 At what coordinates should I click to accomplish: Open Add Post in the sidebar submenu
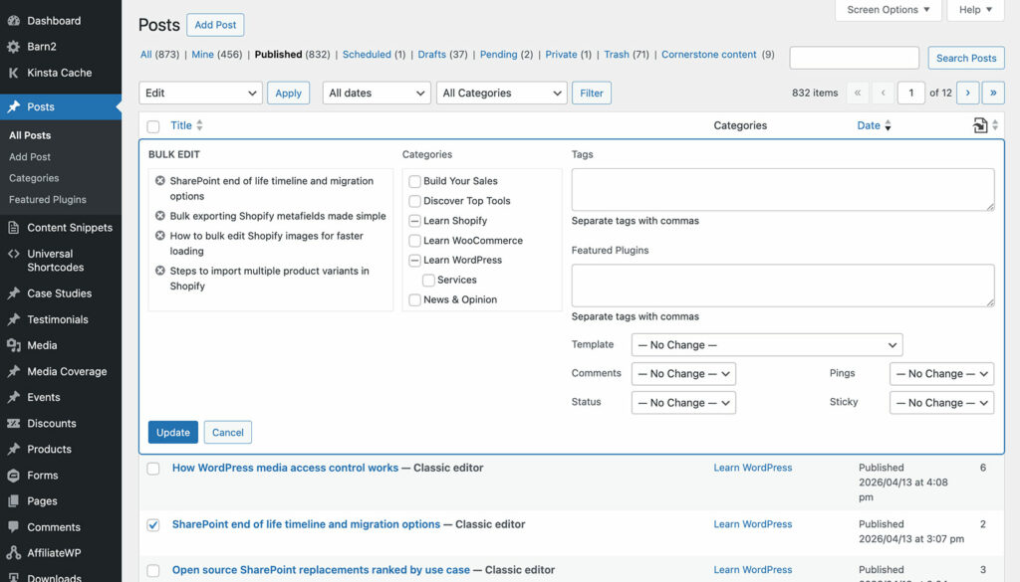[x=30, y=156]
